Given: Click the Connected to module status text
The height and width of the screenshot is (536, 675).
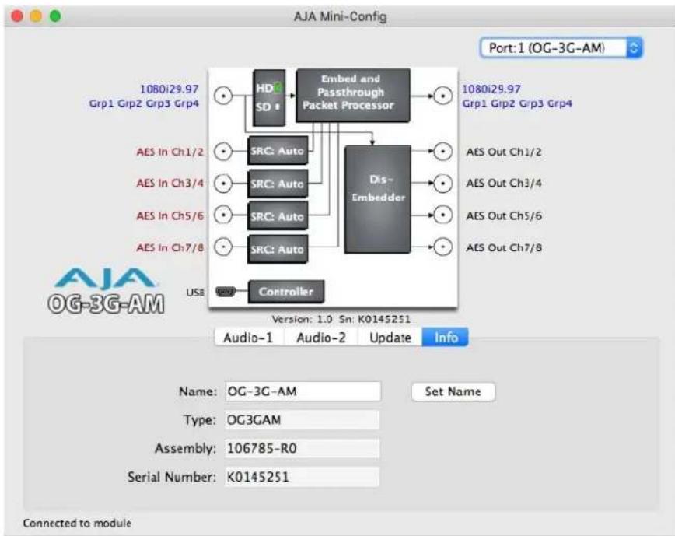Looking at the screenshot, I should point(77,523).
